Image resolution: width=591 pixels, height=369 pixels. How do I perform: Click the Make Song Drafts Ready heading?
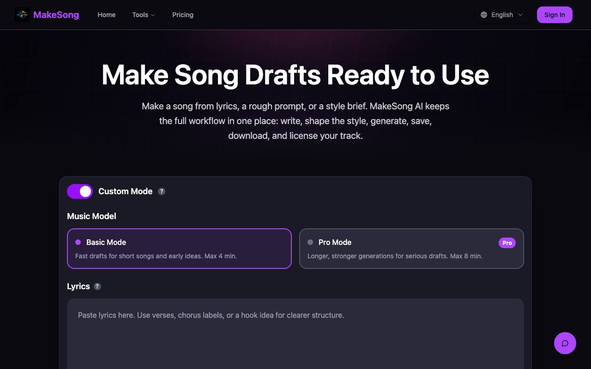point(295,75)
